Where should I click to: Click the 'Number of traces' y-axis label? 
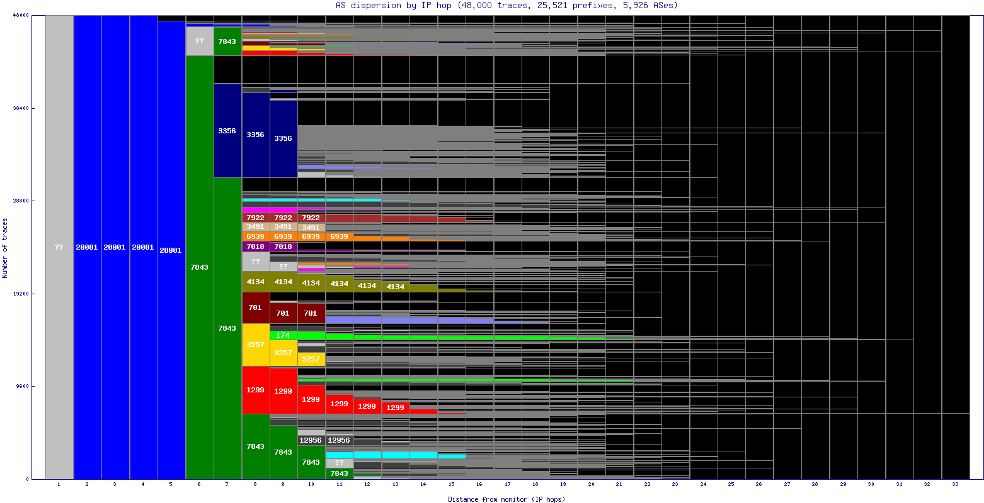point(5,248)
